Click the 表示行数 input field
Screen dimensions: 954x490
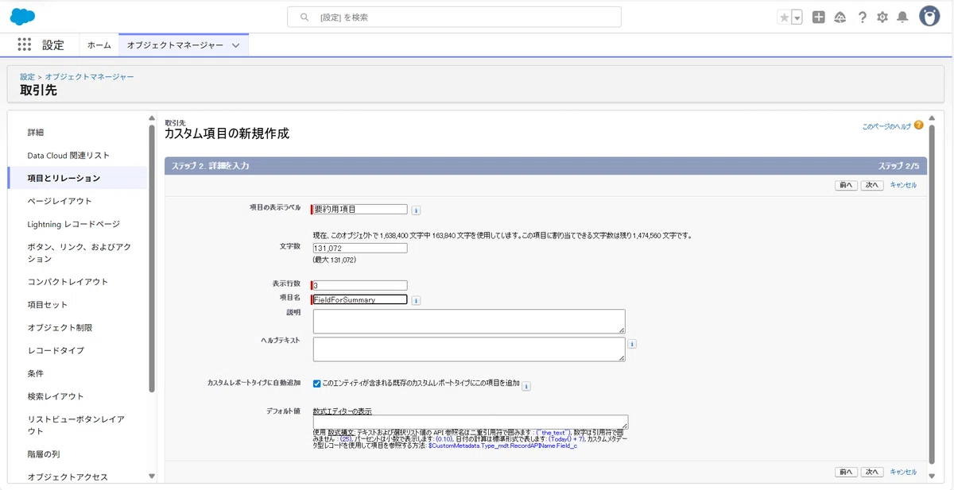point(360,285)
